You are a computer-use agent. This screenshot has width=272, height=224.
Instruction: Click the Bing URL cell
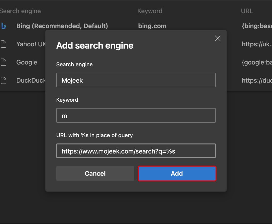click(x=257, y=26)
